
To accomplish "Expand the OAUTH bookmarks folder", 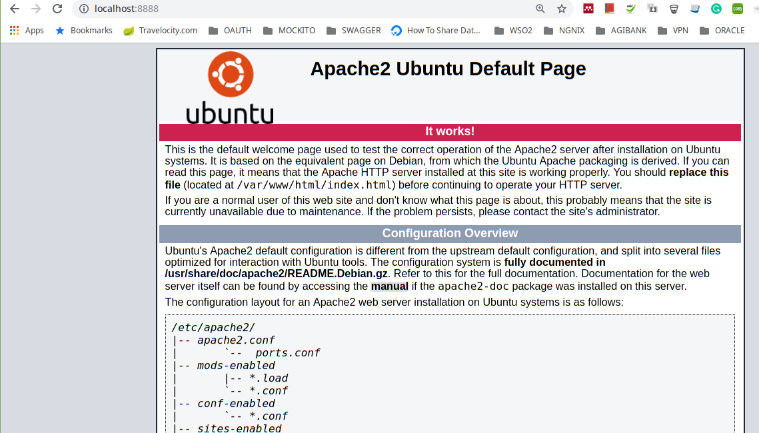I will coord(230,31).
